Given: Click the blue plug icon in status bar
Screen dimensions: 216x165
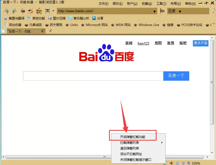Looking at the screenshot, I should [183, 163].
